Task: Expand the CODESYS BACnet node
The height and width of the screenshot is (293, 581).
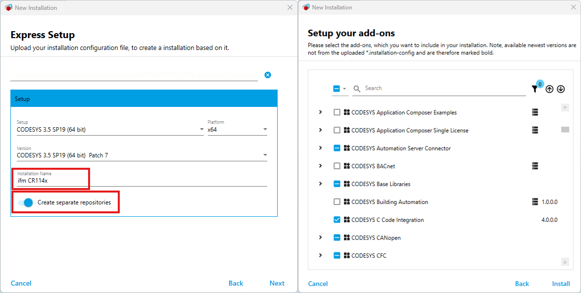Action: [x=321, y=166]
